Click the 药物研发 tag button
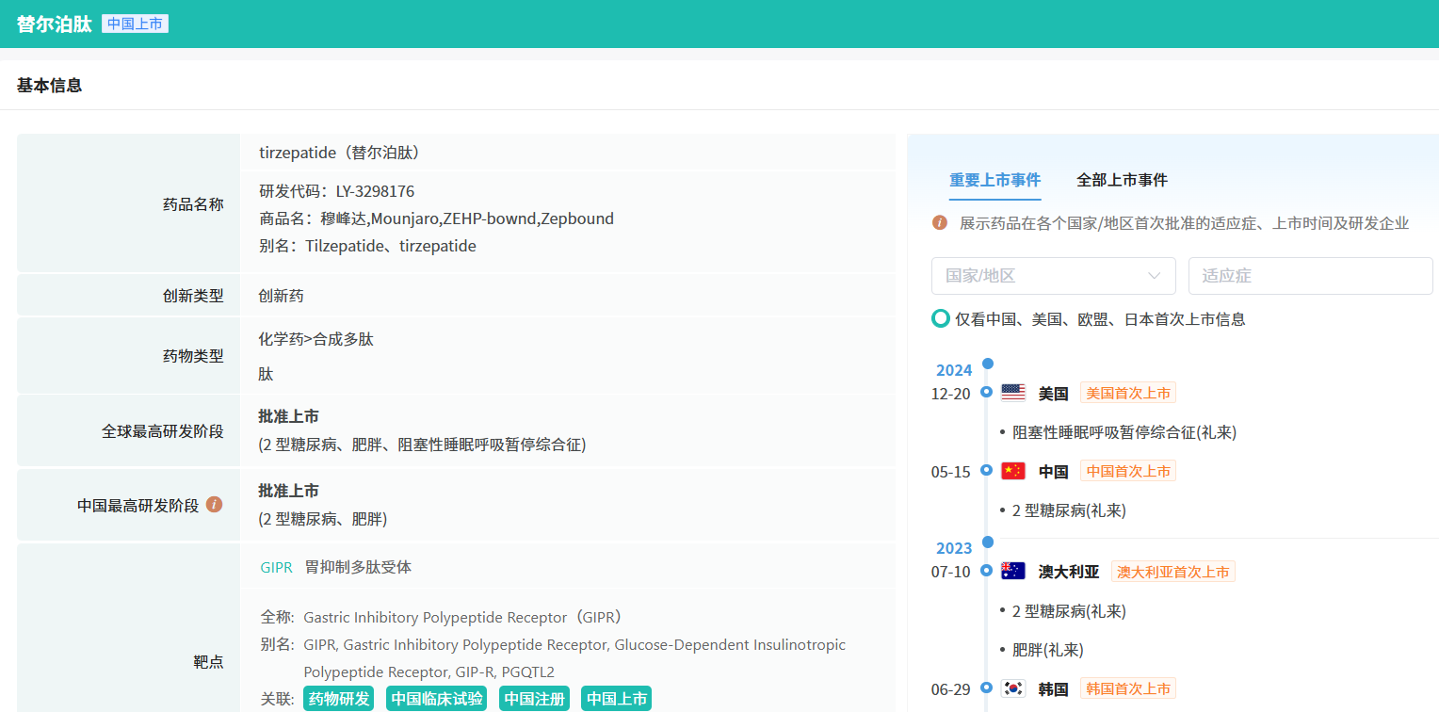 (339, 699)
